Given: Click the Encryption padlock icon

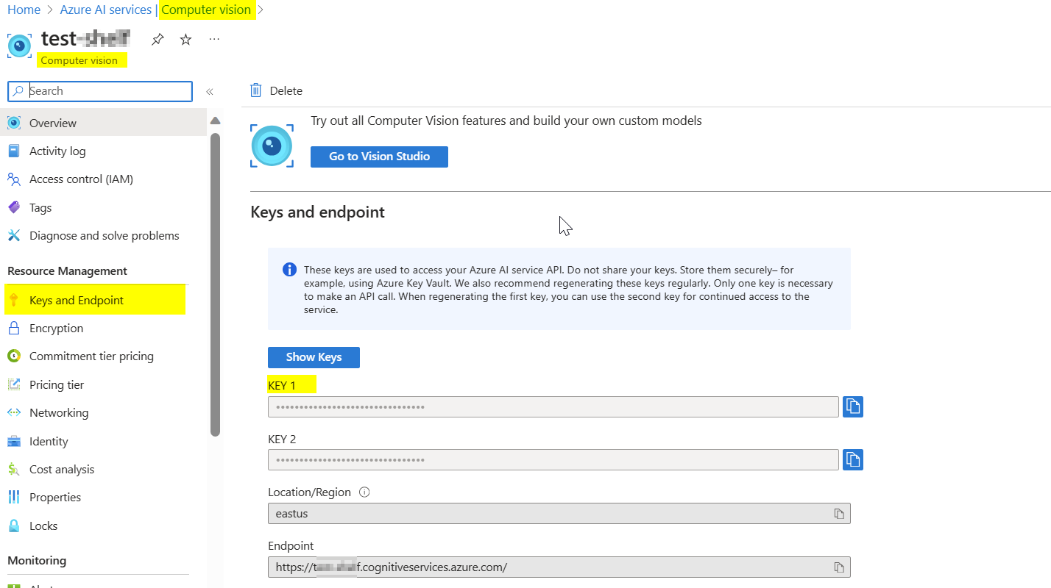Looking at the screenshot, I should click(x=14, y=328).
